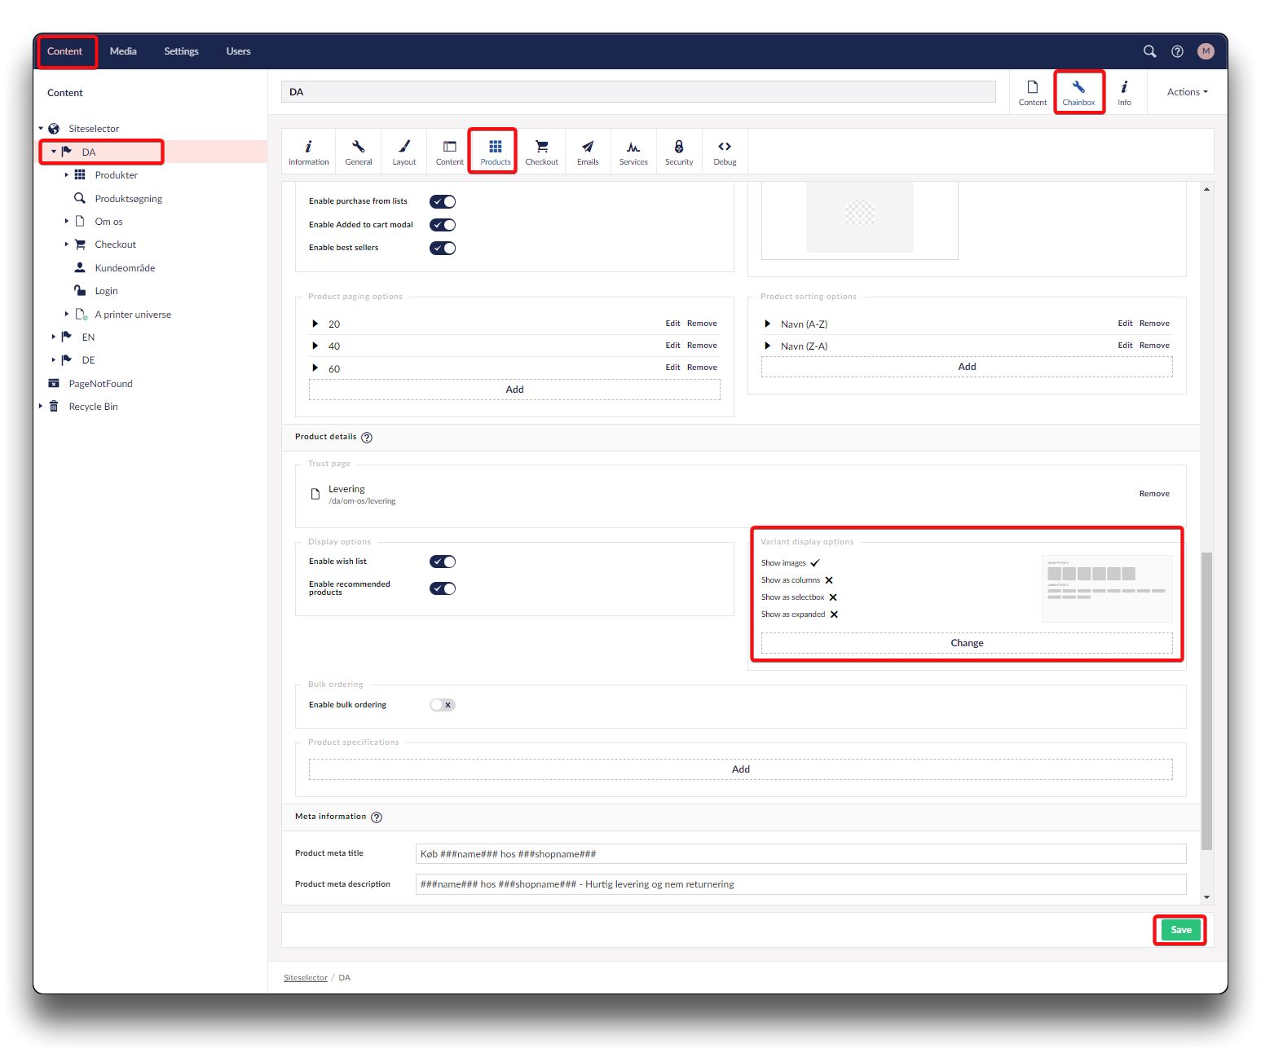Open the Layout brush tab
This screenshot has height=1053, width=1261.
point(404,152)
